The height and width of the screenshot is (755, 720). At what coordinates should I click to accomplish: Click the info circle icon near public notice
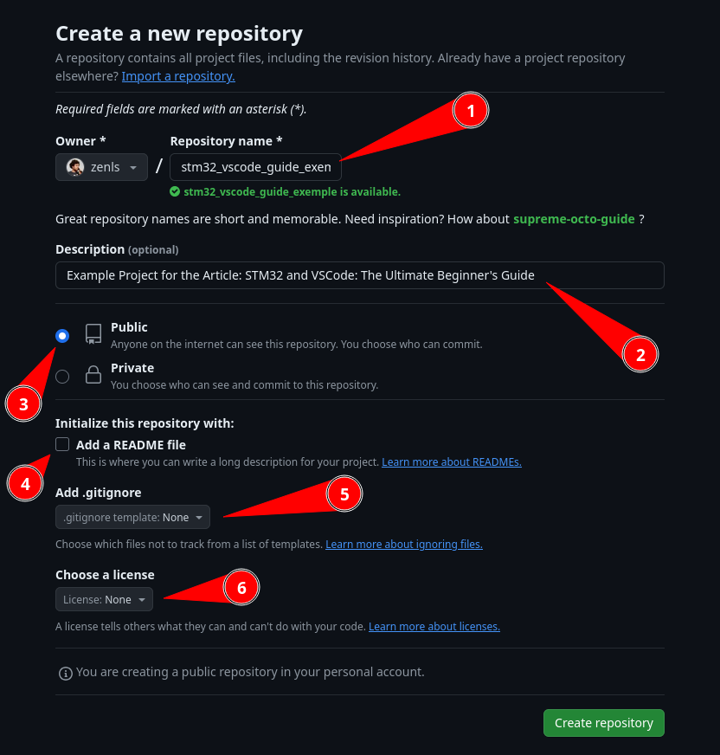pos(66,673)
